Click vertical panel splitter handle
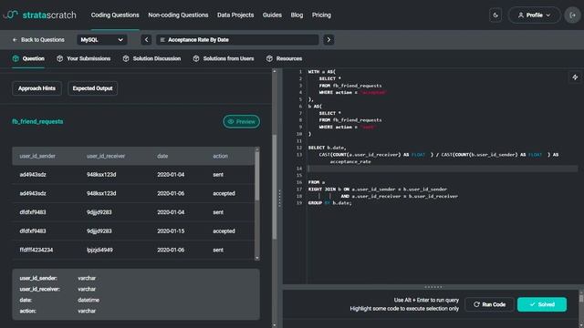 [x=280, y=199]
